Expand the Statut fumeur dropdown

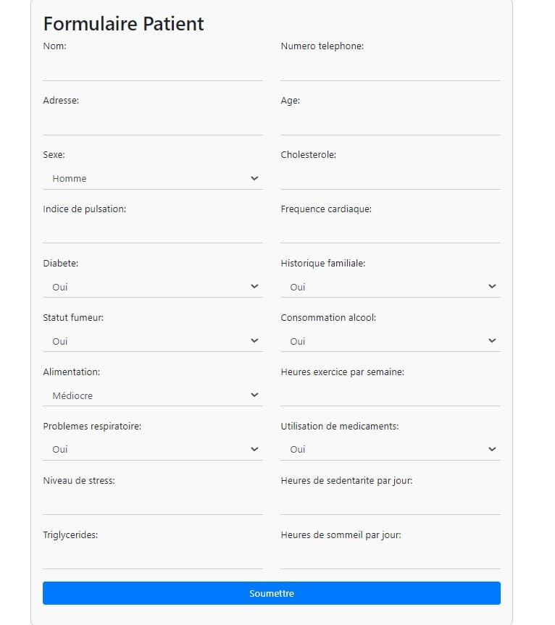pyautogui.click(x=152, y=341)
